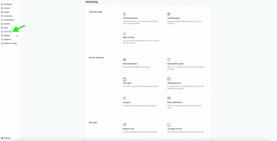This screenshot has width=277, height=141.
Task: Open Settings at sidebar bottom
Action: pyautogui.click(x=7, y=138)
